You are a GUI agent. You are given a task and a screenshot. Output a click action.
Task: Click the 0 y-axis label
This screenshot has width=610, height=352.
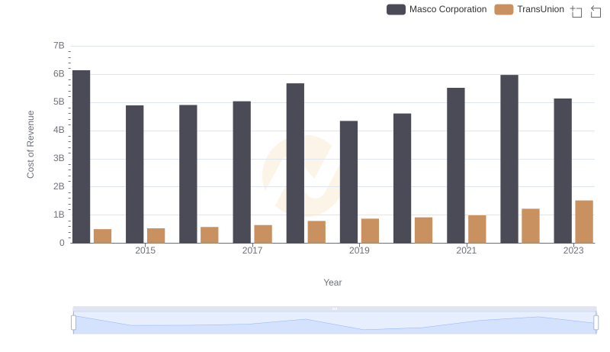pos(62,243)
